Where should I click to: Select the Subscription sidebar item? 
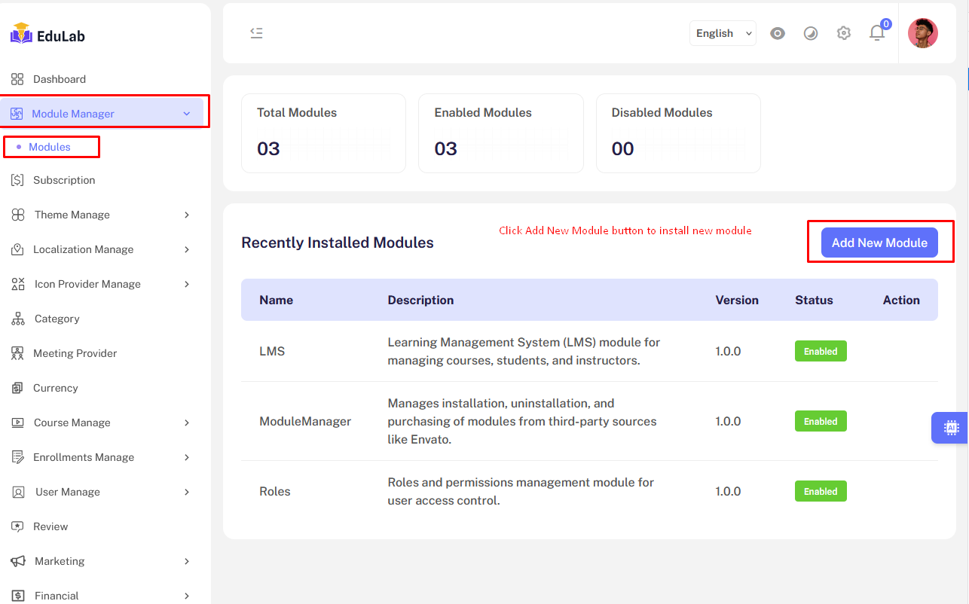point(63,180)
